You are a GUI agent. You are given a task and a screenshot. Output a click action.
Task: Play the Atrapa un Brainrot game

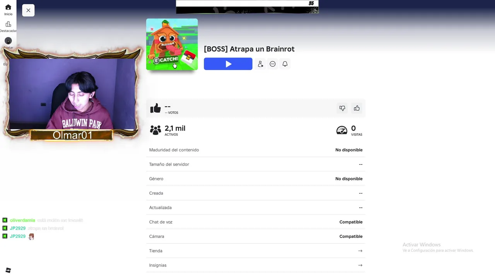point(228,64)
